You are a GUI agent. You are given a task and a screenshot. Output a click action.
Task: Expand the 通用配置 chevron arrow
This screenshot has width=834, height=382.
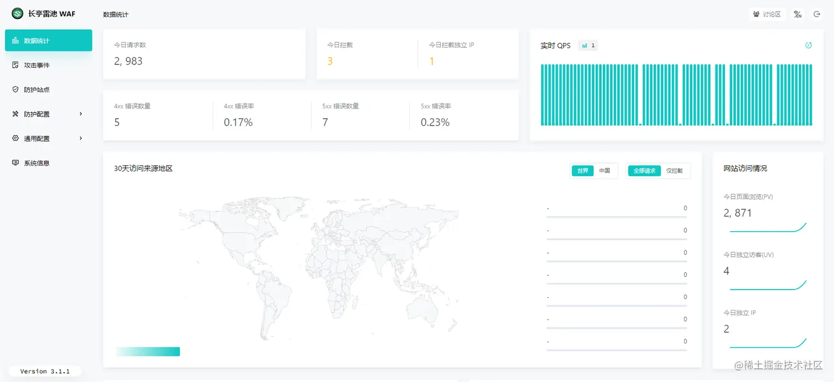81,138
